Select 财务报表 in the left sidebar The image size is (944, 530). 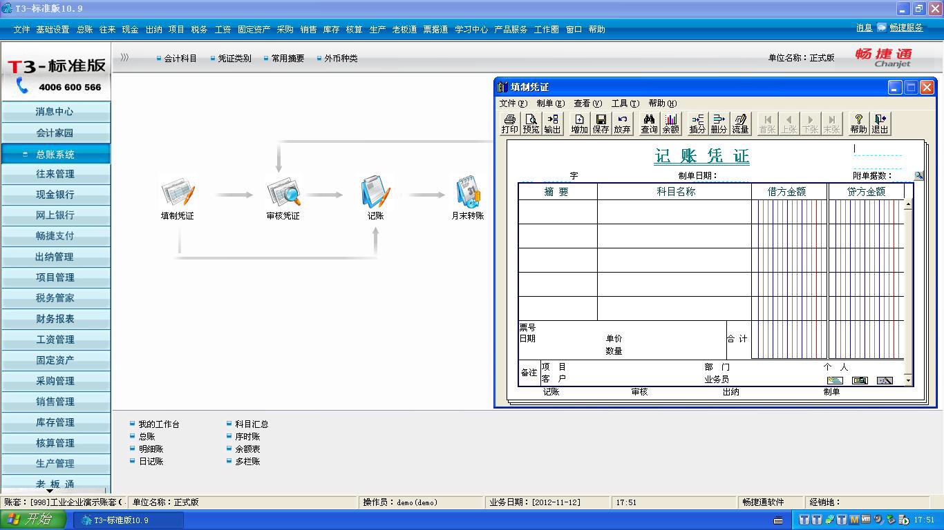[x=55, y=319]
